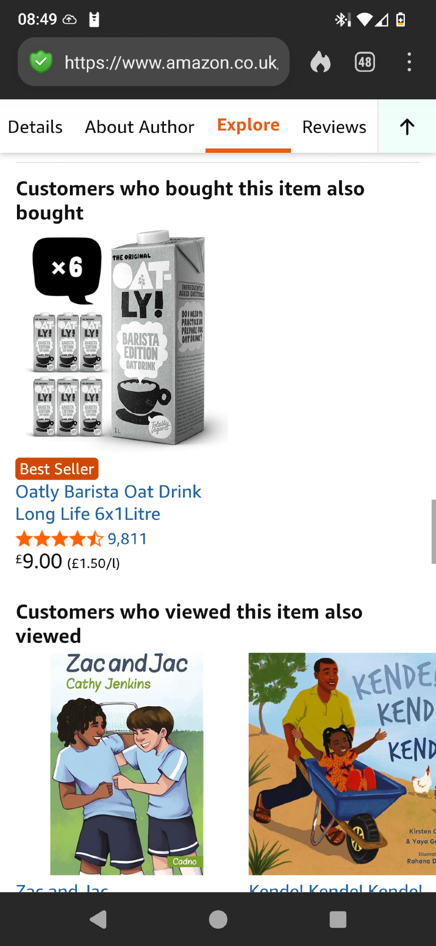Switch to the About Author tab
The height and width of the screenshot is (946, 436).
pyautogui.click(x=139, y=127)
